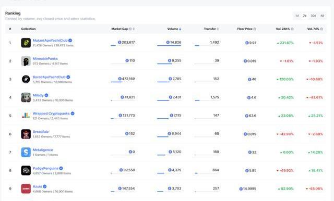Image resolution: width=334 pixels, height=201 pixels.
Task: Sort by the Transfer column arrow
Action: (218, 29)
